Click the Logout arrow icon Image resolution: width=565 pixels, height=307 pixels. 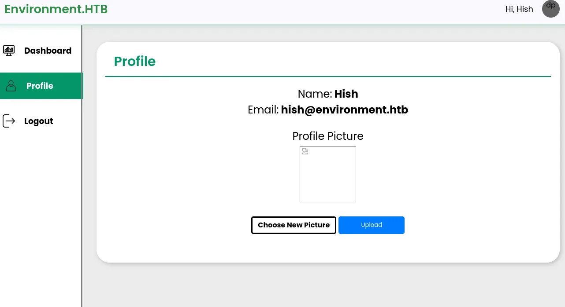[x=9, y=121]
